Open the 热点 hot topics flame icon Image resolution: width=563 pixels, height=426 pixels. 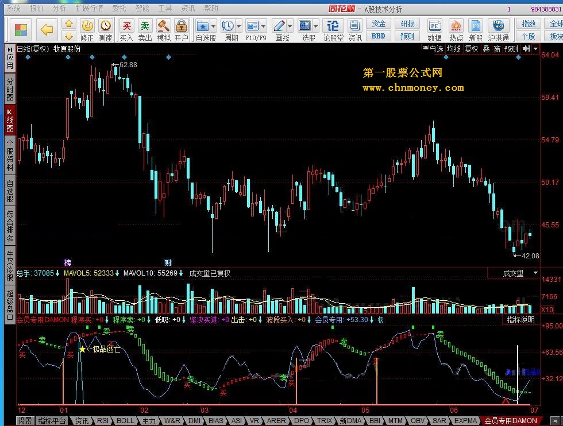click(x=456, y=30)
